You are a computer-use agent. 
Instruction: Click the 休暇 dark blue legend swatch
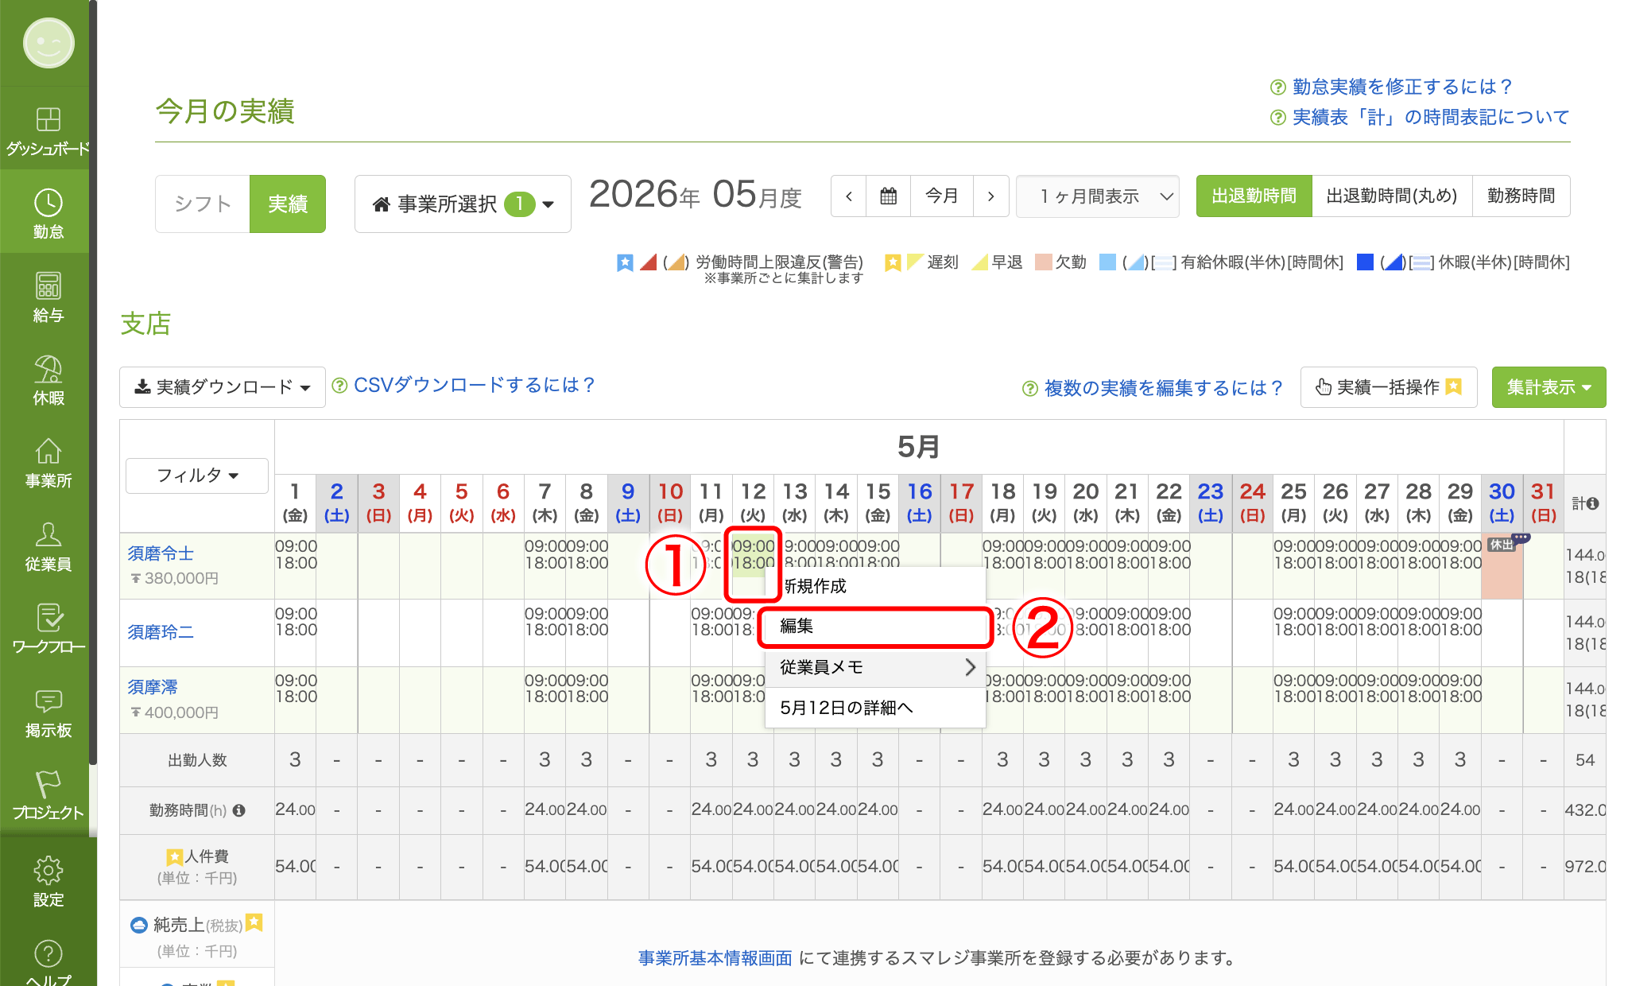[1365, 262]
